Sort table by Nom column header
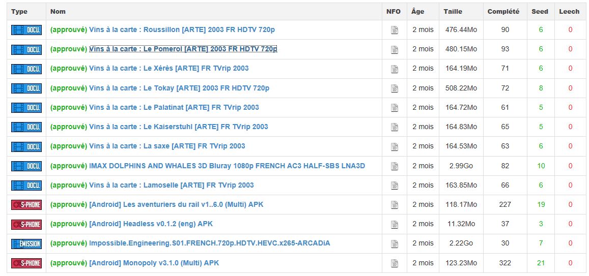 (58, 11)
